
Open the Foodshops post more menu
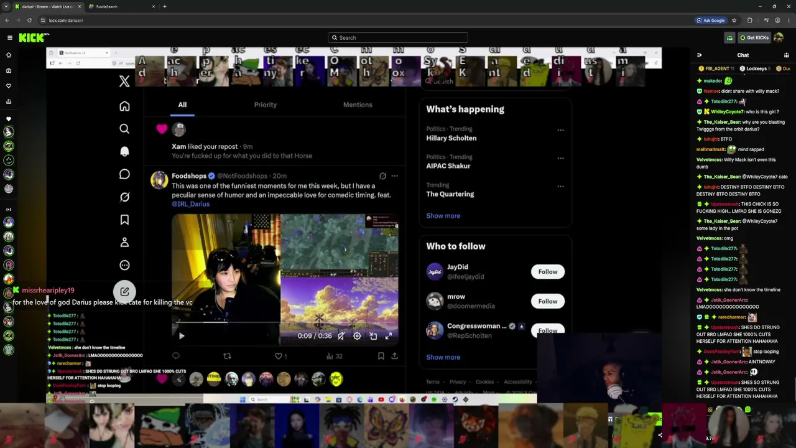394,176
